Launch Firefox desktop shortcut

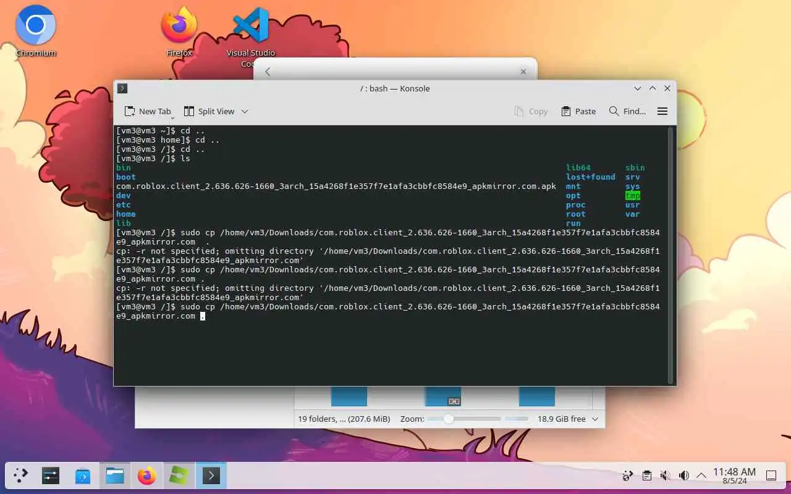tap(179, 31)
